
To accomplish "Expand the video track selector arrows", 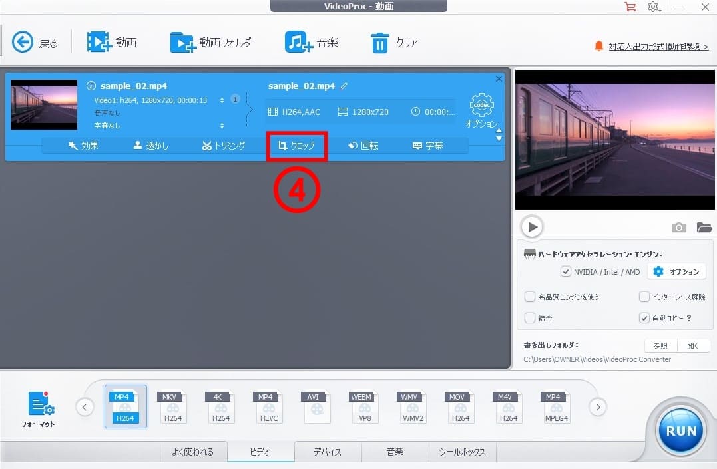I will point(222,100).
